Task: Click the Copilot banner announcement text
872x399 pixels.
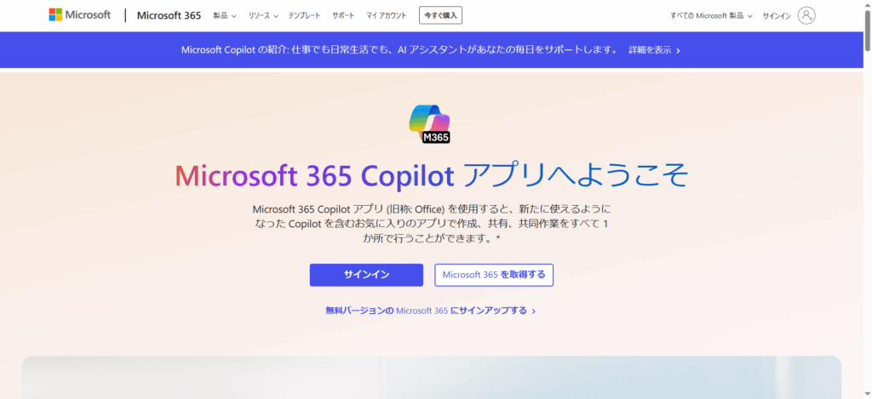Action: click(399, 50)
